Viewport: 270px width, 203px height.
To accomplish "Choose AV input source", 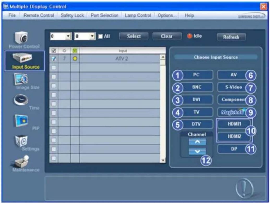I will click(233, 75).
